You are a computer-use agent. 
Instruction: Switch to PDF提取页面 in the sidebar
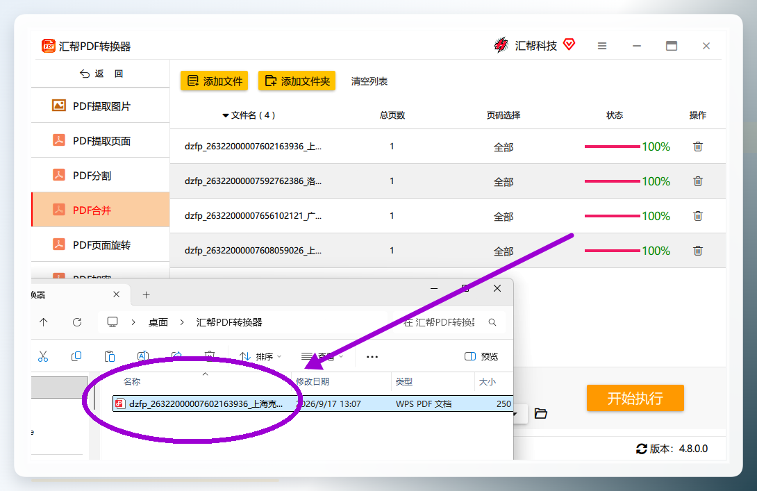101,140
